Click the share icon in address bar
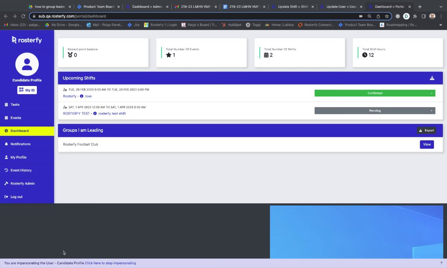The width and height of the screenshot is (447, 268). tap(378, 16)
